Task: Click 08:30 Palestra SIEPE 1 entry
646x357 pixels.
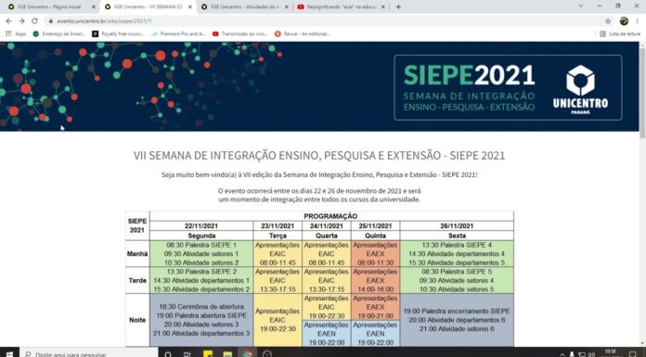Action: pyautogui.click(x=201, y=245)
